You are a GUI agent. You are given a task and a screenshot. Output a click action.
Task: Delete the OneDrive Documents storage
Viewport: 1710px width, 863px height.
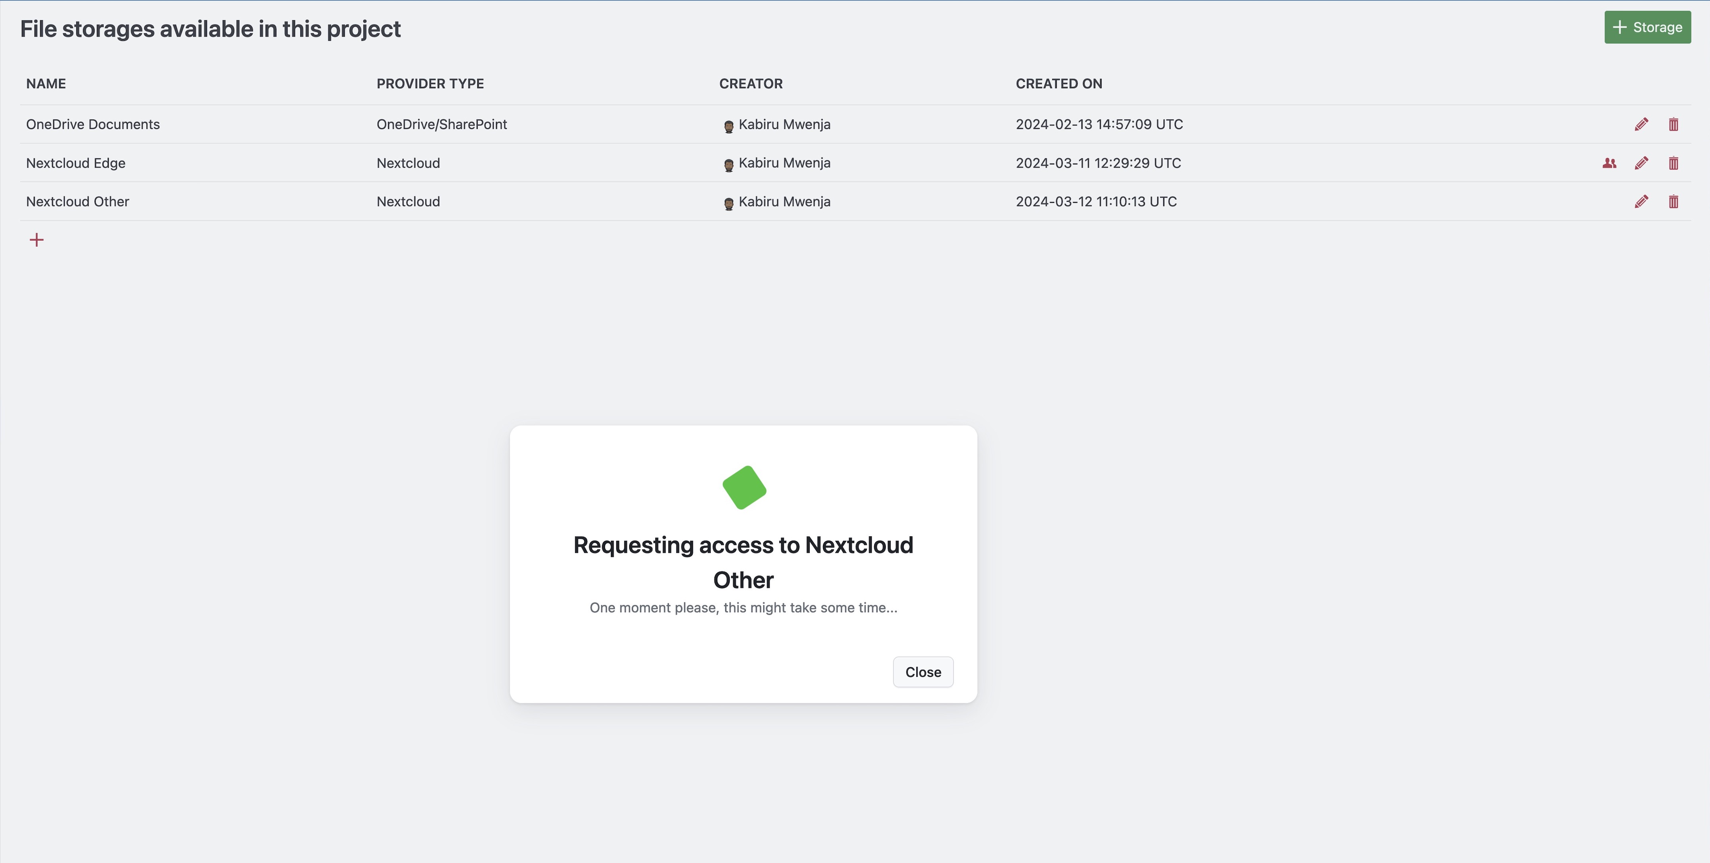(x=1673, y=125)
